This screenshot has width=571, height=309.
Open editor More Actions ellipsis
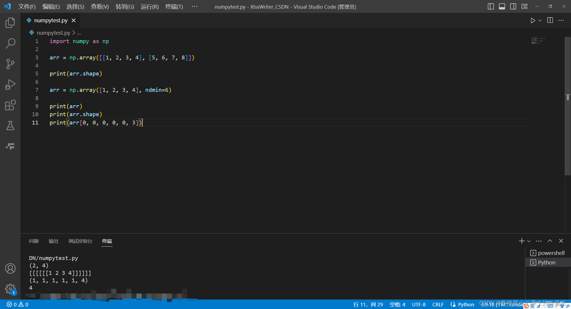[x=561, y=20]
